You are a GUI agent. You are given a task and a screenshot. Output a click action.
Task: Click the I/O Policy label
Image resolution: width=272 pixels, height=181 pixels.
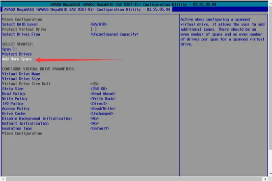tap(13, 104)
